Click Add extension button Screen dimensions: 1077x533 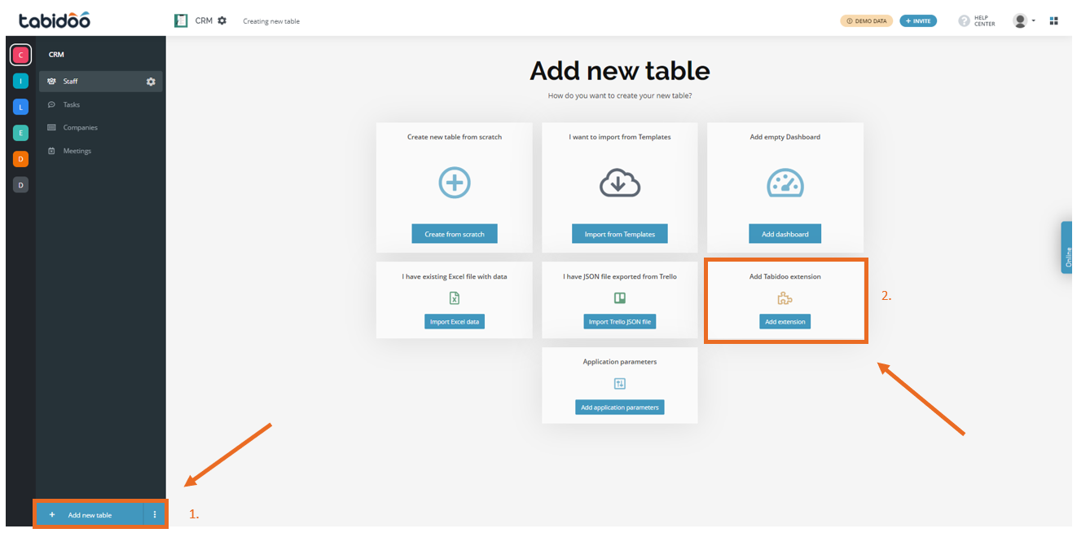coord(785,322)
